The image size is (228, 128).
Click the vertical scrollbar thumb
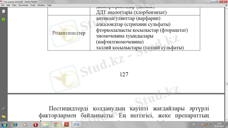[x=226, y=84]
